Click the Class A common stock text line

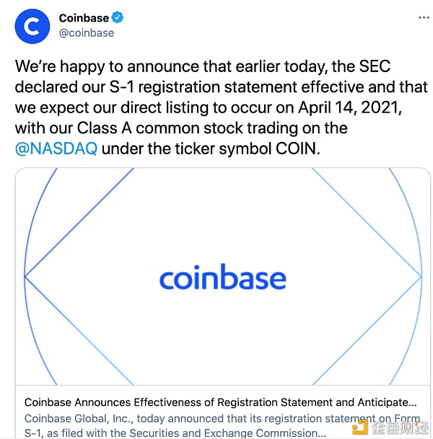pyautogui.click(x=181, y=128)
